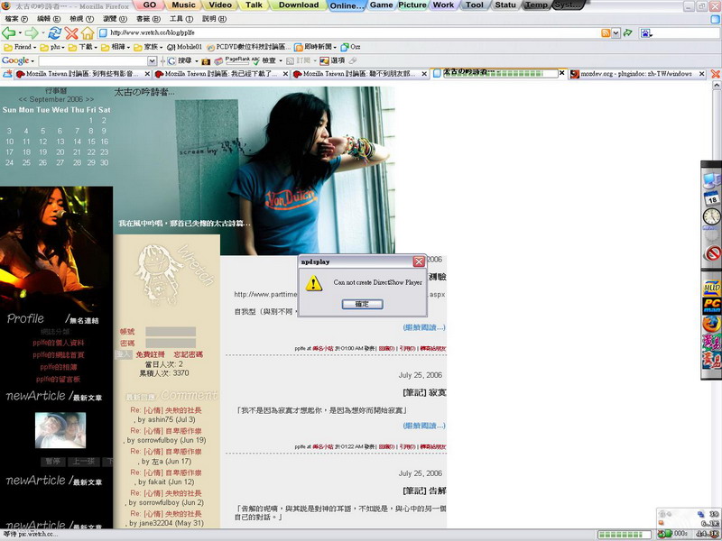The image size is (722, 541).
Task: Open the new tab icon at tab bar left
Action: pyautogui.click(x=7, y=74)
